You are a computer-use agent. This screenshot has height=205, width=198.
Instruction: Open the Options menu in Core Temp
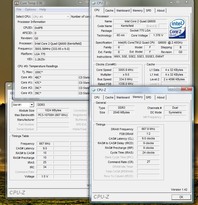click(30, 9)
